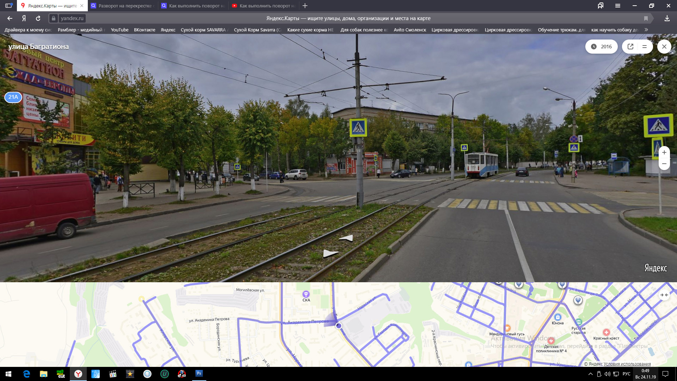Switch to the YouTube video tab
The height and width of the screenshot is (381, 677).
pyautogui.click(x=263, y=6)
